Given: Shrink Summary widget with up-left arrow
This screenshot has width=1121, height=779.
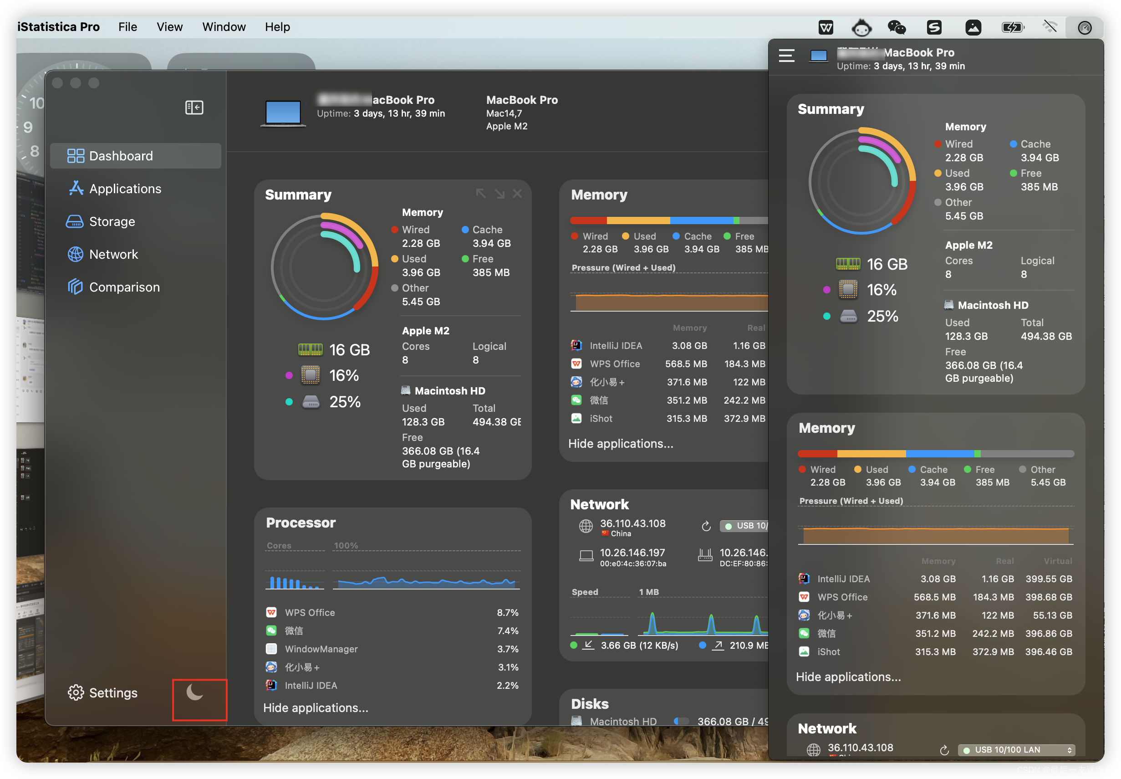Looking at the screenshot, I should click(x=480, y=194).
